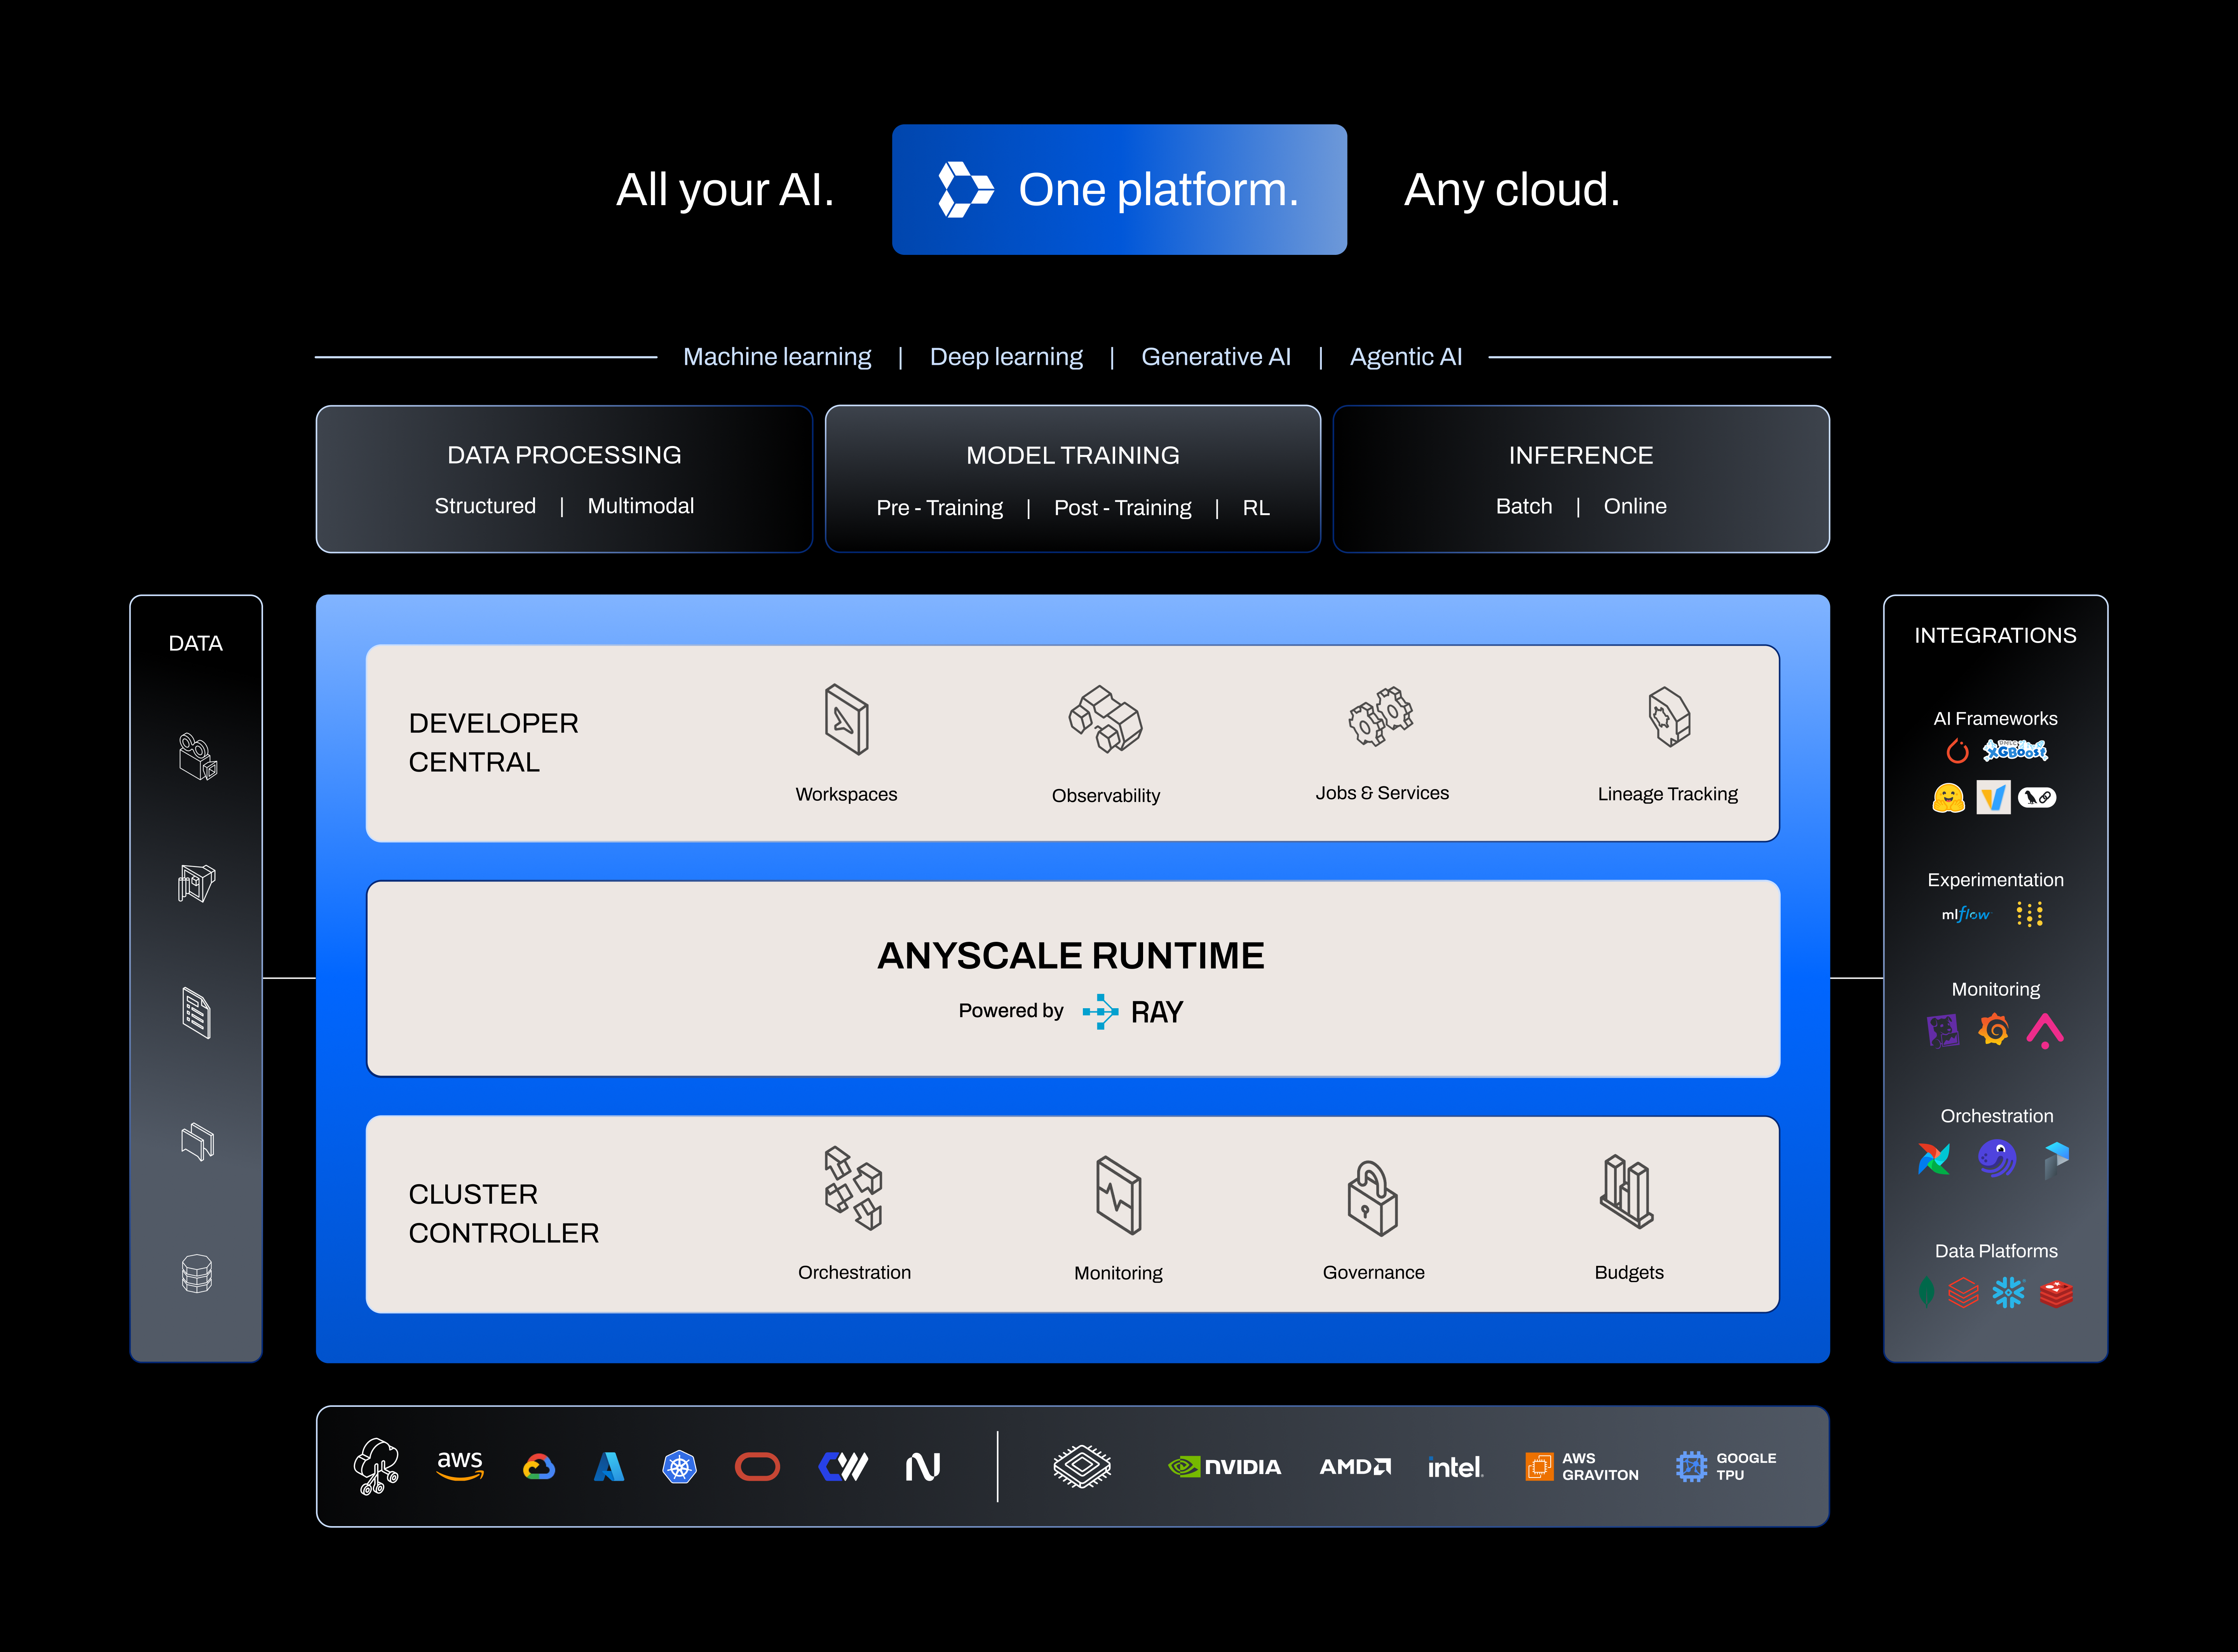Click the database cylinder icon in Data panel
Image resolution: width=2238 pixels, height=1652 pixels.
click(197, 1274)
